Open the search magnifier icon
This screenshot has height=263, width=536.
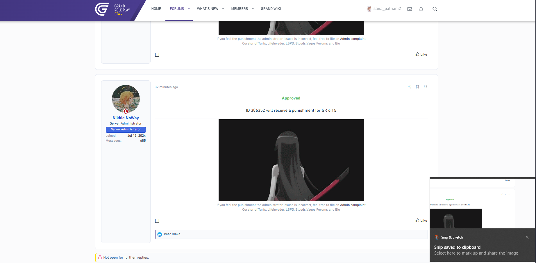[435, 9]
